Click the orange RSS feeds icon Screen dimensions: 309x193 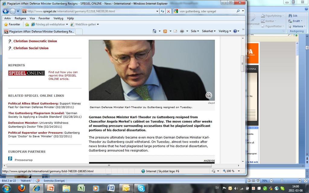pyautogui.click(x=165, y=31)
